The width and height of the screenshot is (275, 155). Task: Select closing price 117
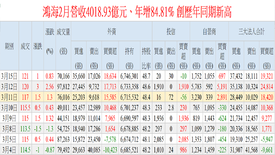(x=25, y=97)
